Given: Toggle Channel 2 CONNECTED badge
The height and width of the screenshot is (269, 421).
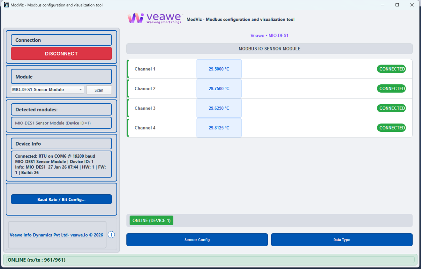Looking at the screenshot, I should coord(391,88).
